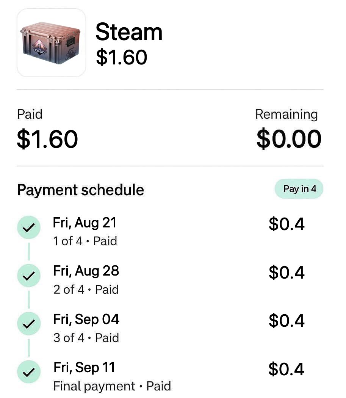
Task: Click the $0.4 amount for Aug 28
Action: [x=287, y=273]
